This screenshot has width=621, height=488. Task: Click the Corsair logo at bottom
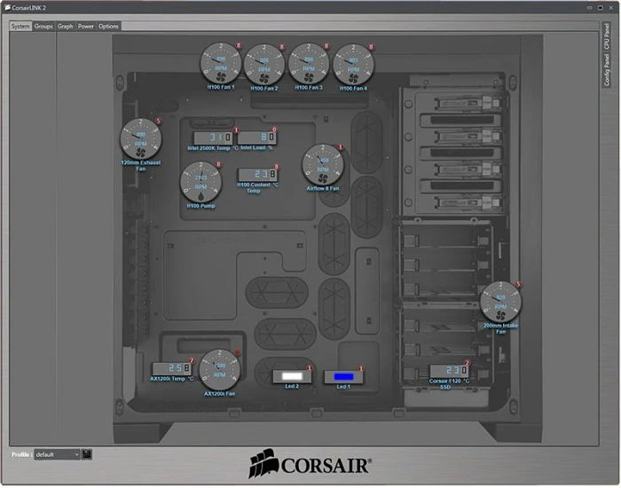tap(310, 463)
